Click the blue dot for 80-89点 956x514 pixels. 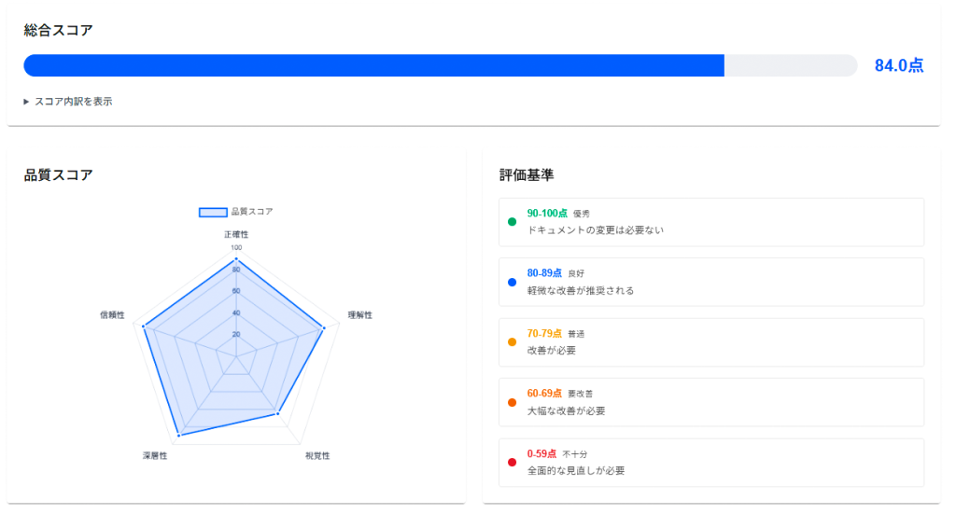[512, 282]
